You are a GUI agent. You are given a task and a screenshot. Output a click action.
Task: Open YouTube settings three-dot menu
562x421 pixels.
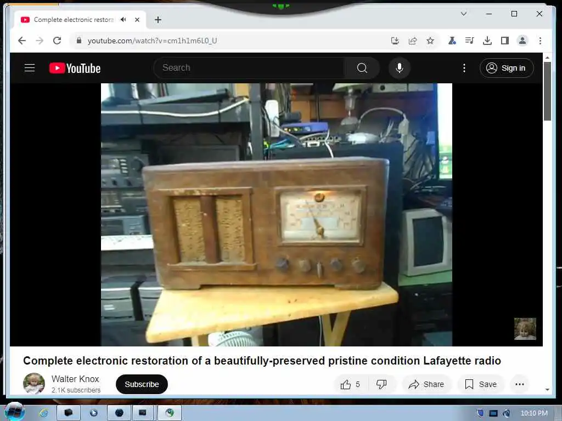pyautogui.click(x=464, y=67)
